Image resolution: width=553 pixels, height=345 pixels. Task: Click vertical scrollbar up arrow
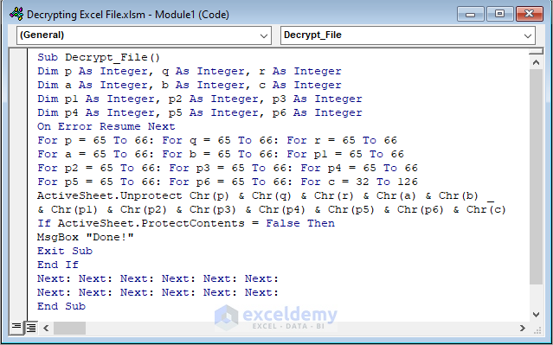(x=536, y=62)
